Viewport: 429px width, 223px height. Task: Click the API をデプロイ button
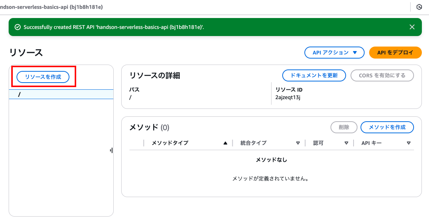[x=395, y=53]
